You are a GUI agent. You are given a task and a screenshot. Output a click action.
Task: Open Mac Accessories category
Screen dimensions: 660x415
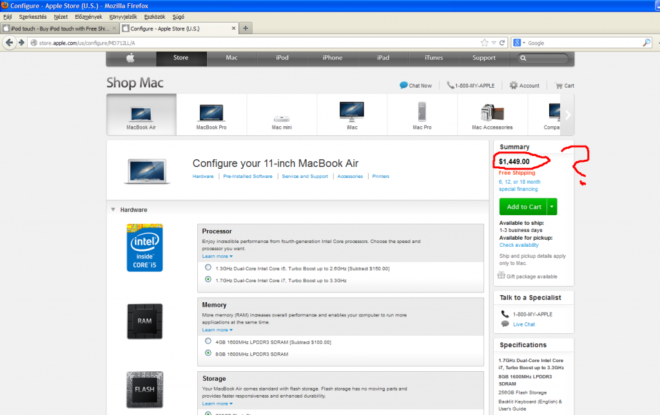[492, 115]
